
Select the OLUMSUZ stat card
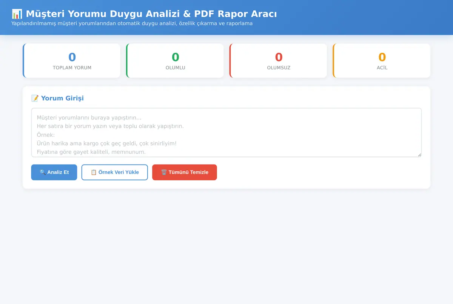(x=278, y=61)
